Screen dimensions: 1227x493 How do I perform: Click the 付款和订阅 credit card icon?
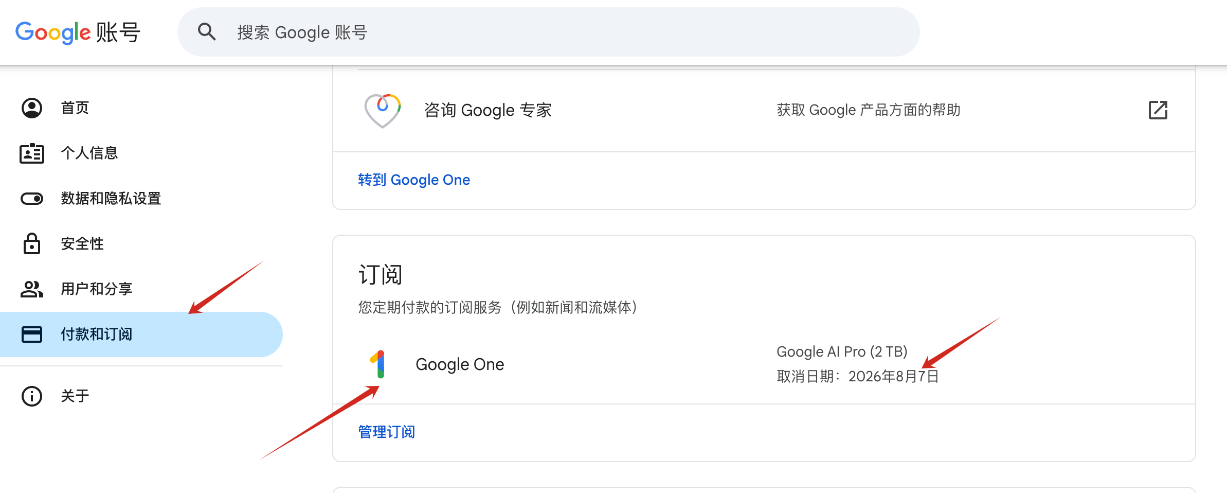(x=32, y=334)
